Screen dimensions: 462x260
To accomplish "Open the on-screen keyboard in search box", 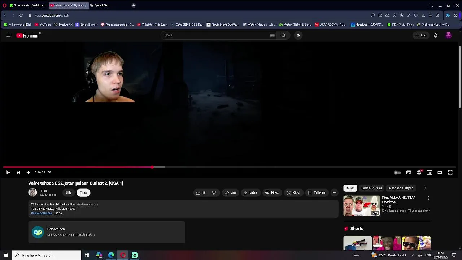I will (x=273, y=35).
